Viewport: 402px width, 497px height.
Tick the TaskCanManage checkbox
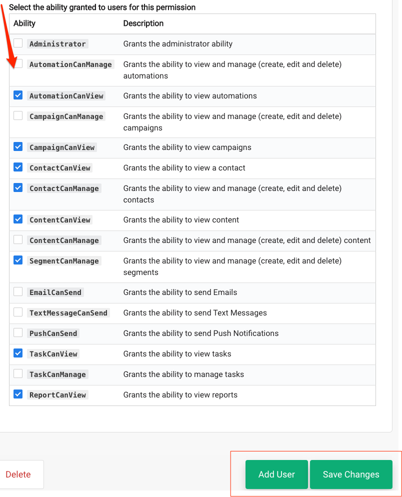pos(18,373)
